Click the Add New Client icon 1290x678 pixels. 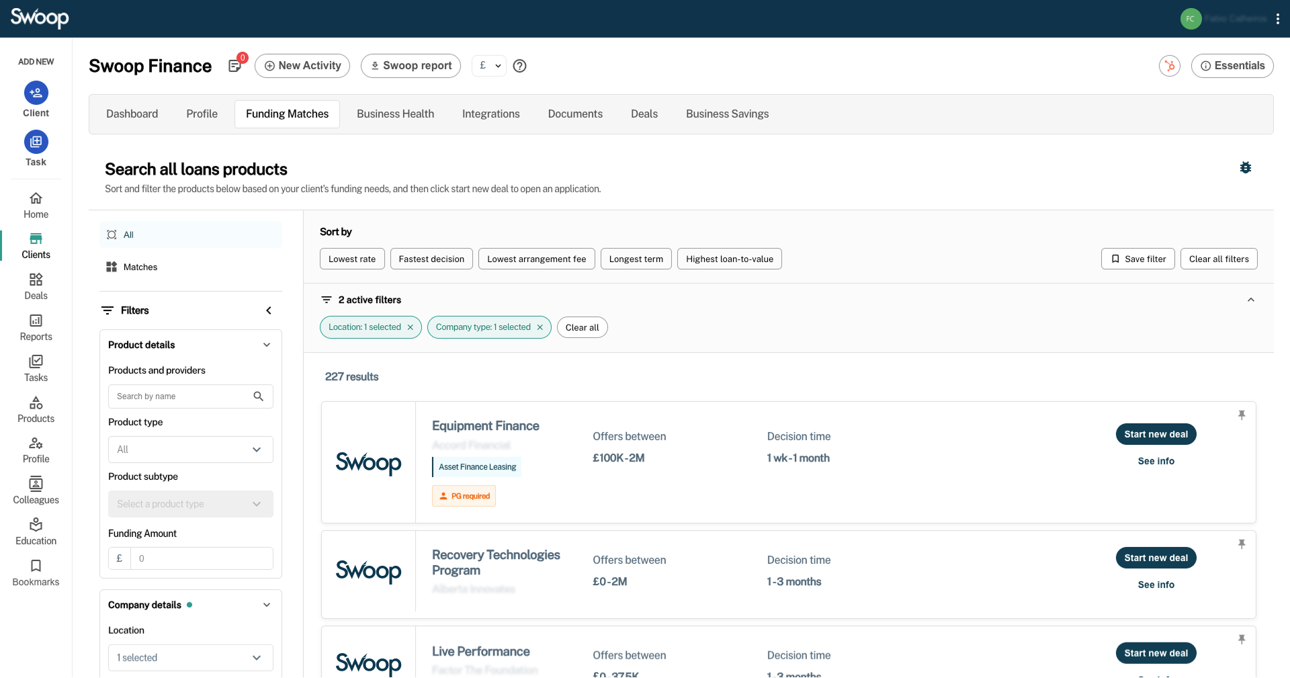[36, 93]
